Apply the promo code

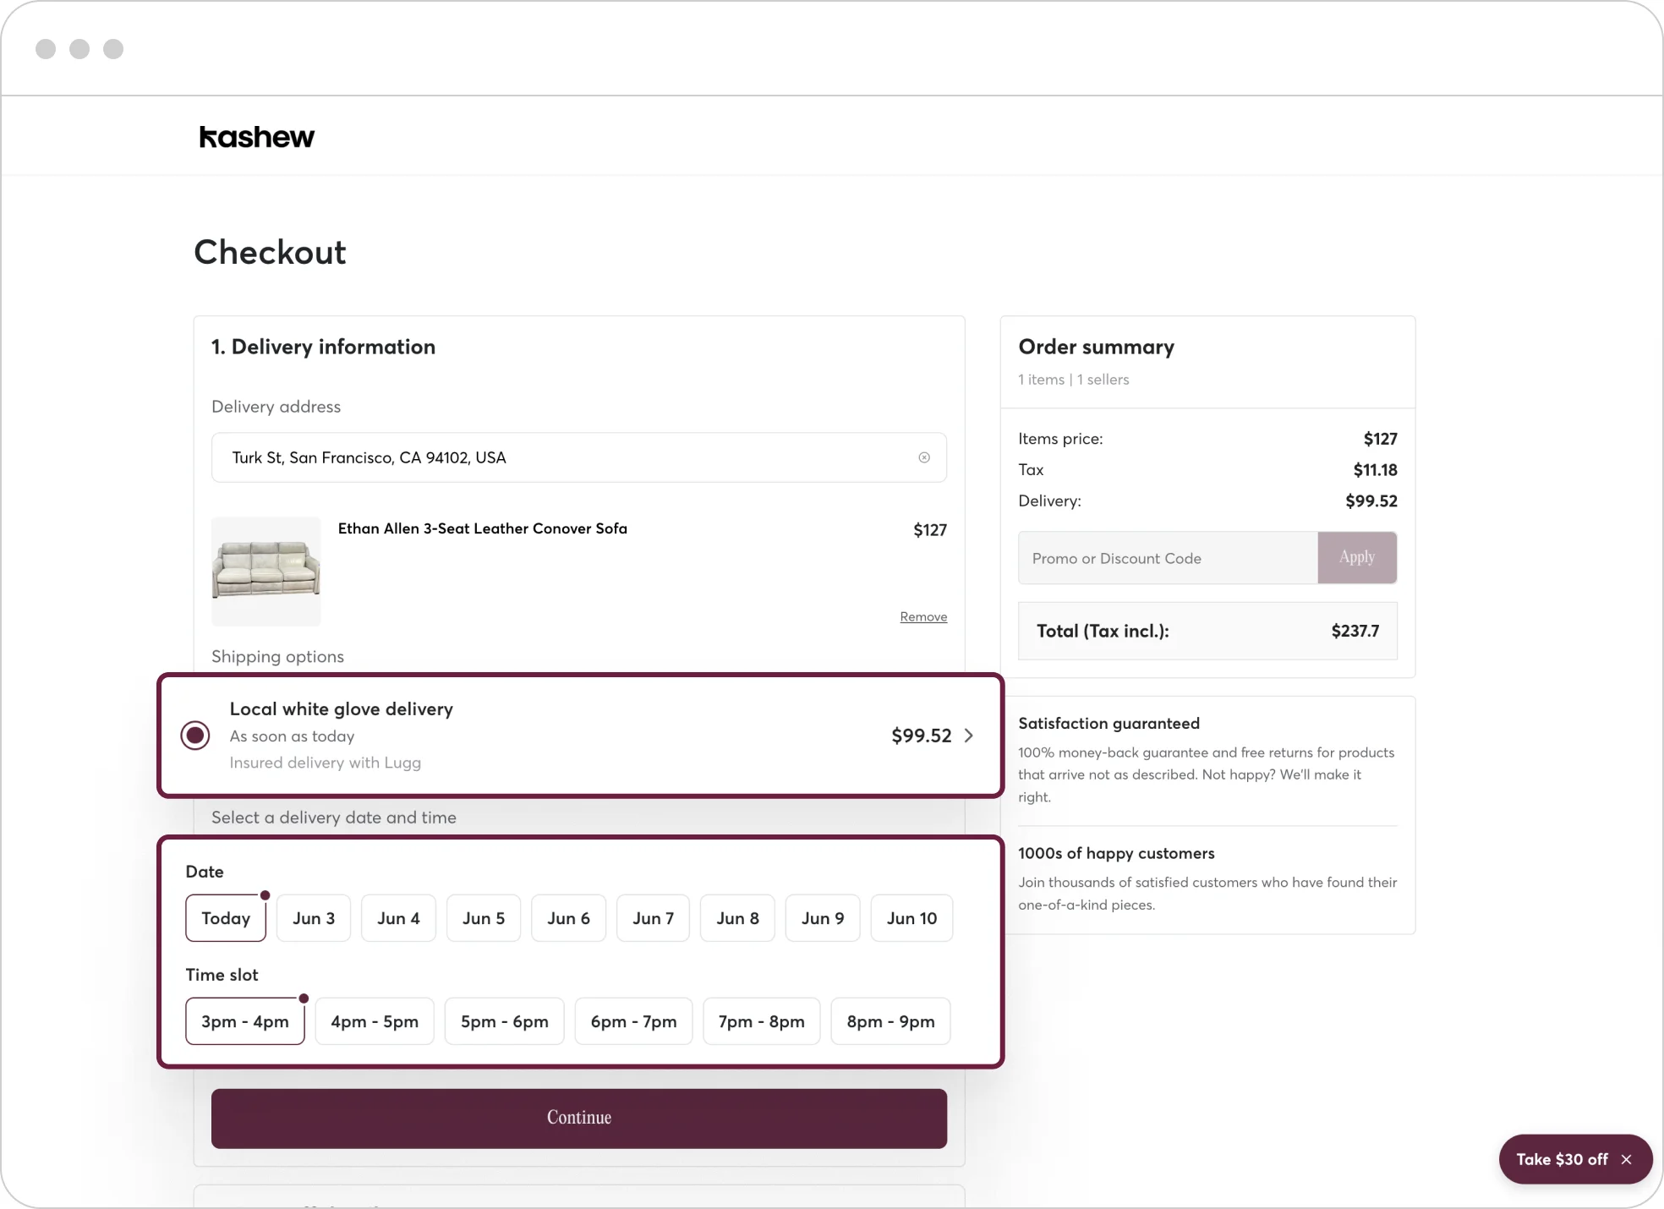pos(1357,557)
